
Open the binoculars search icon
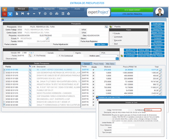(57, 14)
